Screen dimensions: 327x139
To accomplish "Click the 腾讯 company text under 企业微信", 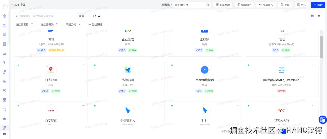I will pos(128,45).
